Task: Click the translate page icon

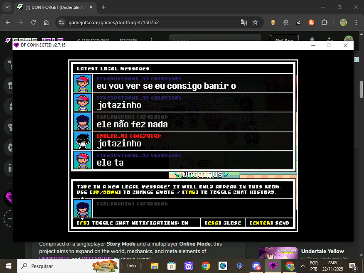Action: tap(244, 23)
